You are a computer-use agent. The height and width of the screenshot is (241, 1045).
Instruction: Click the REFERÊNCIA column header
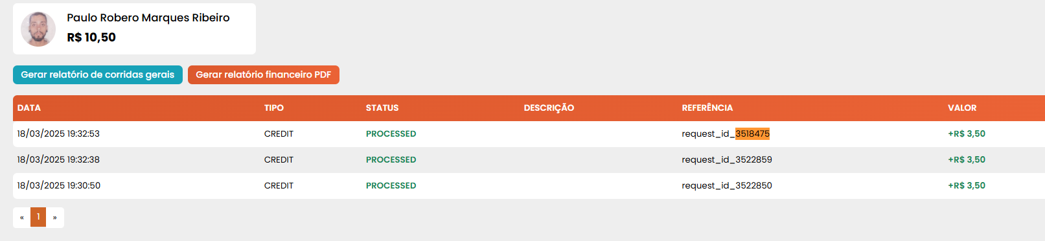pos(707,108)
